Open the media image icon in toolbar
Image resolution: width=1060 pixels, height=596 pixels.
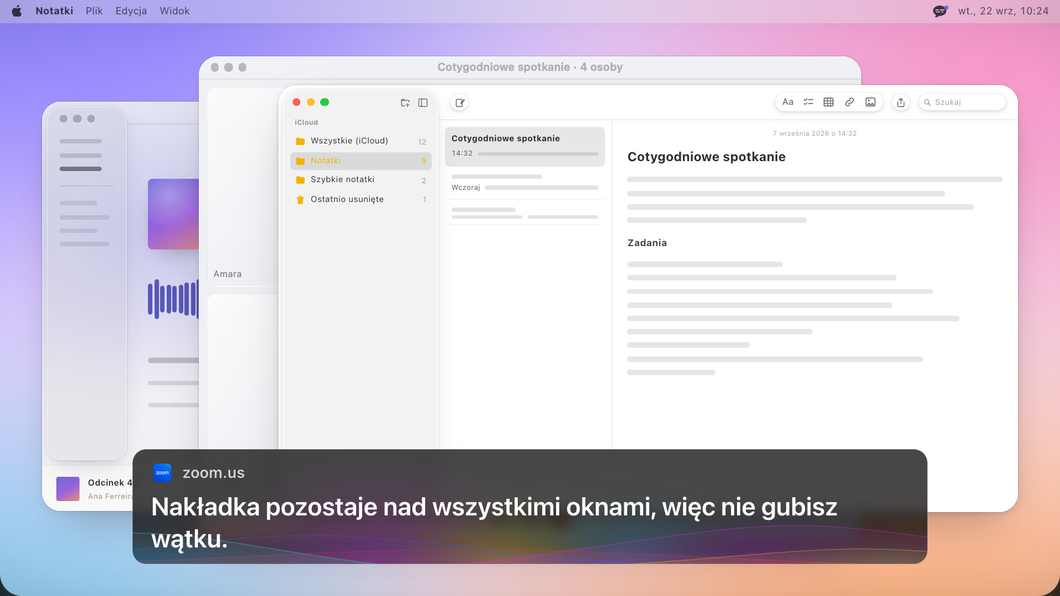(871, 102)
